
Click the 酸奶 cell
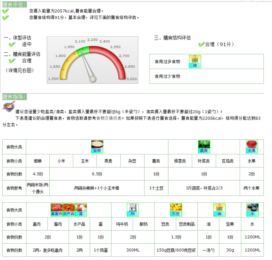pos(144,224)
